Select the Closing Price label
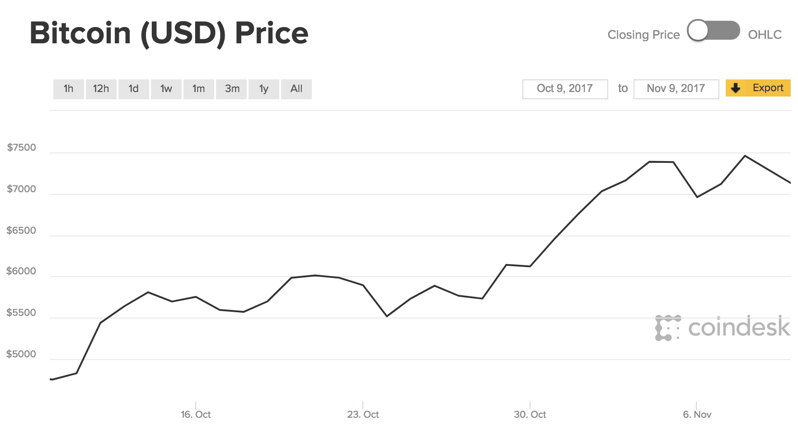 click(x=643, y=35)
